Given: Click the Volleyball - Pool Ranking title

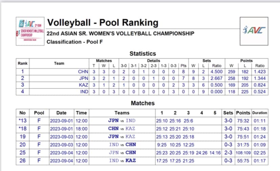Looking at the screenshot, I should point(103,23).
